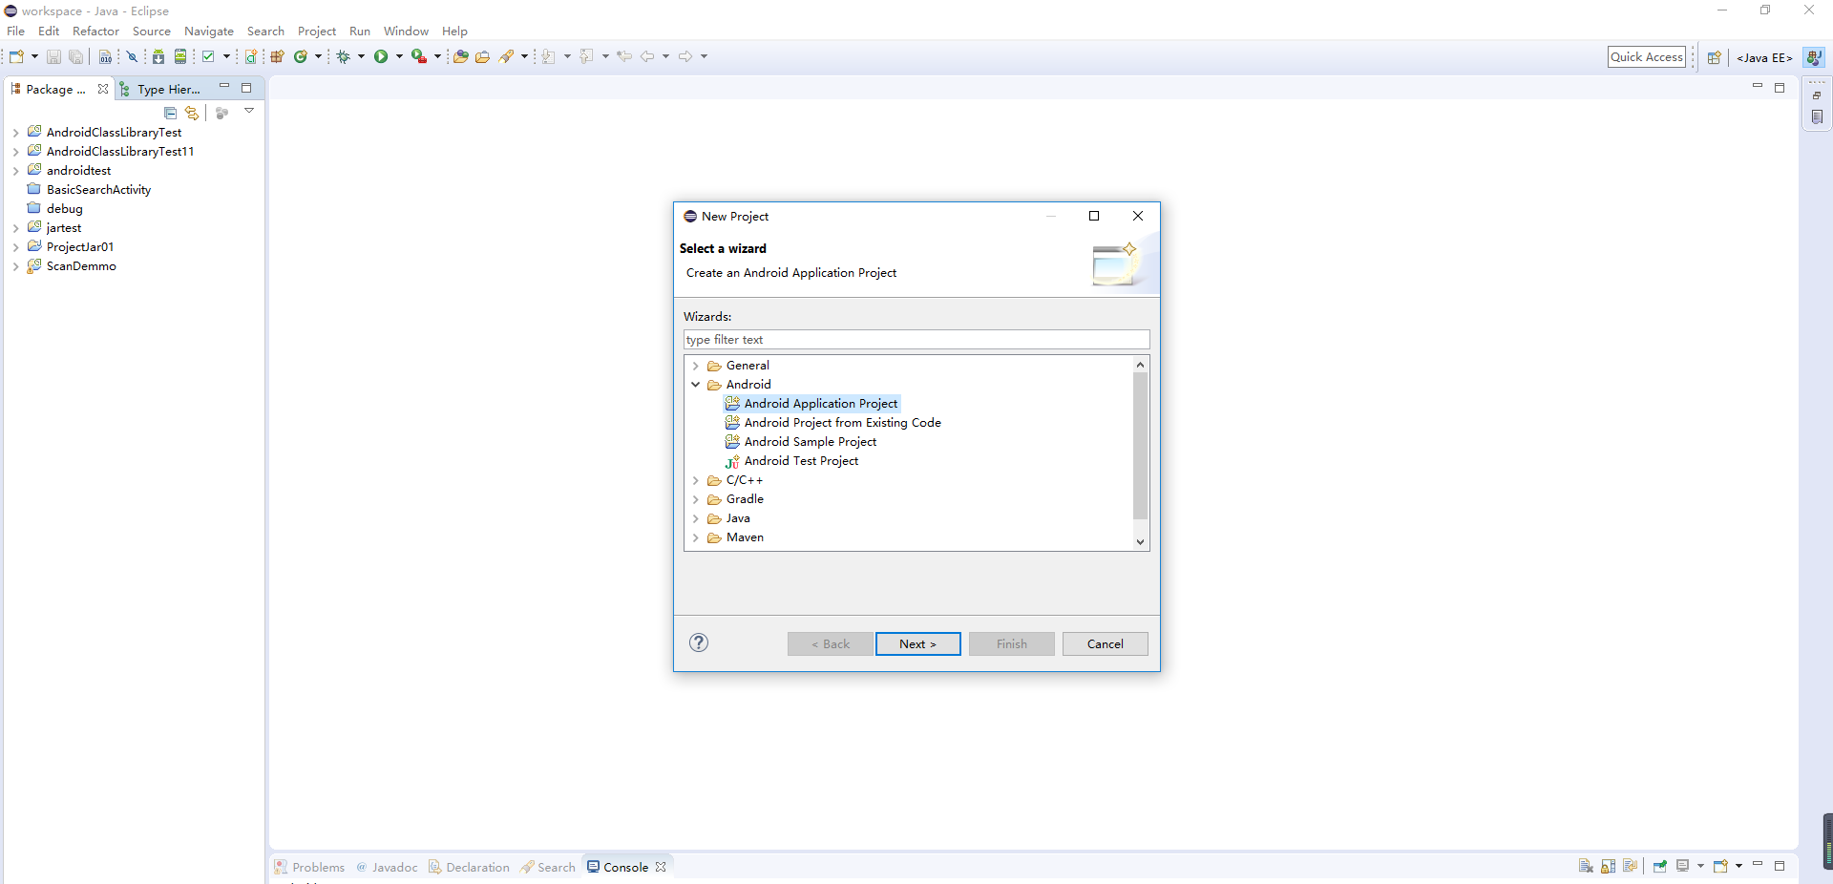Open the Navigate menu
Screen dimensions: 1833x884
[x=209, y=32]
